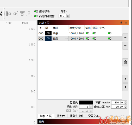The height and width of the screenshot is (125, 132).
Task: Switch to the 摄像头控制 tab
Action: coord(77,116)
